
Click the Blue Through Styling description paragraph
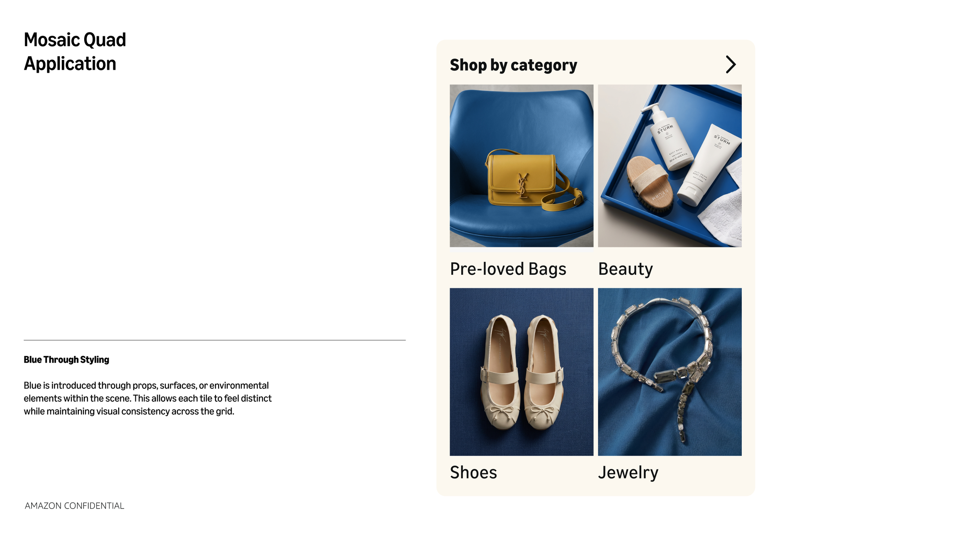pos(148,398)
